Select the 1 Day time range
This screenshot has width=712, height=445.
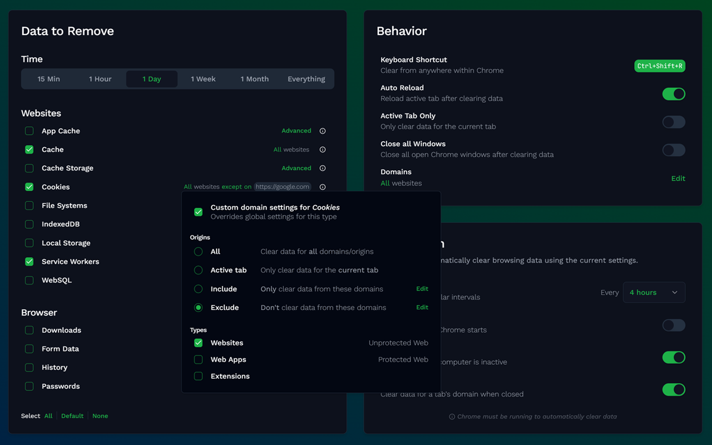click(x=152, y=79)
